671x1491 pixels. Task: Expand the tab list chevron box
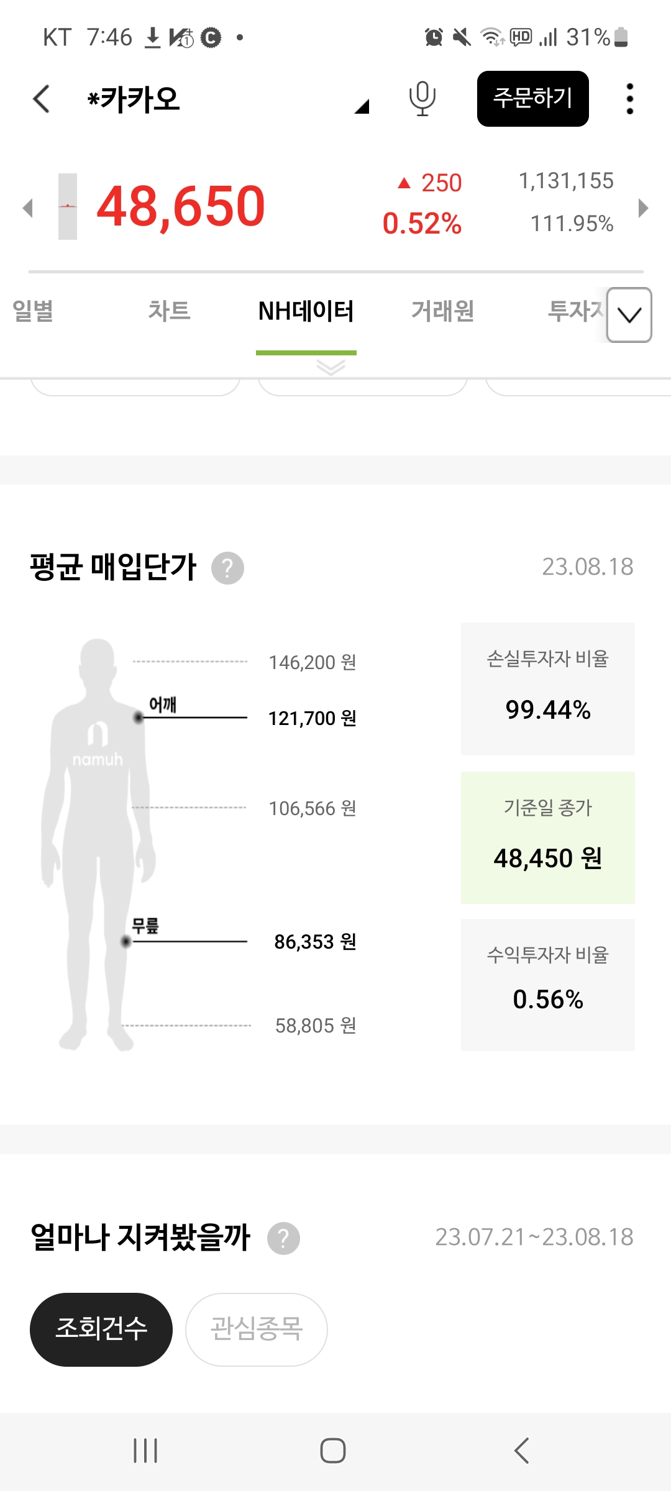coord(629,315)
